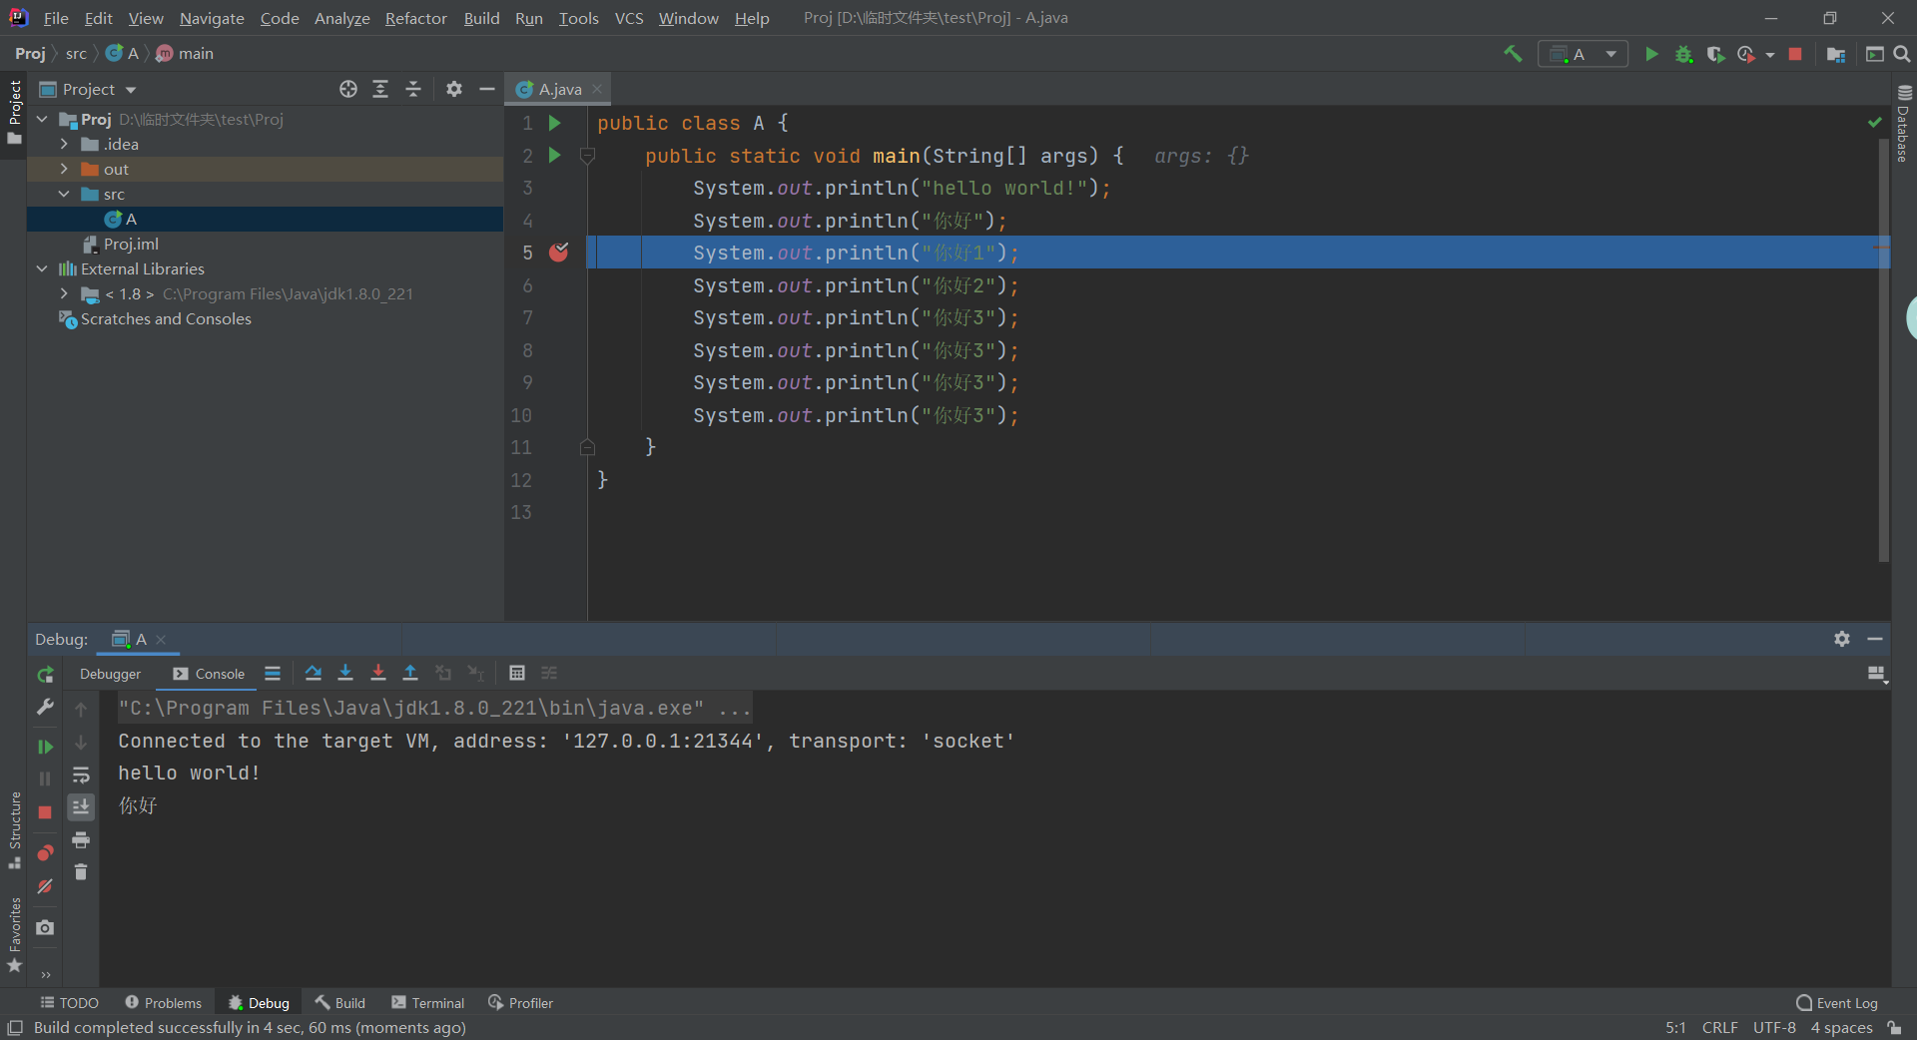Switch to the Console tab
The image size is (1917, 1040).
click(x=209, y=674)
